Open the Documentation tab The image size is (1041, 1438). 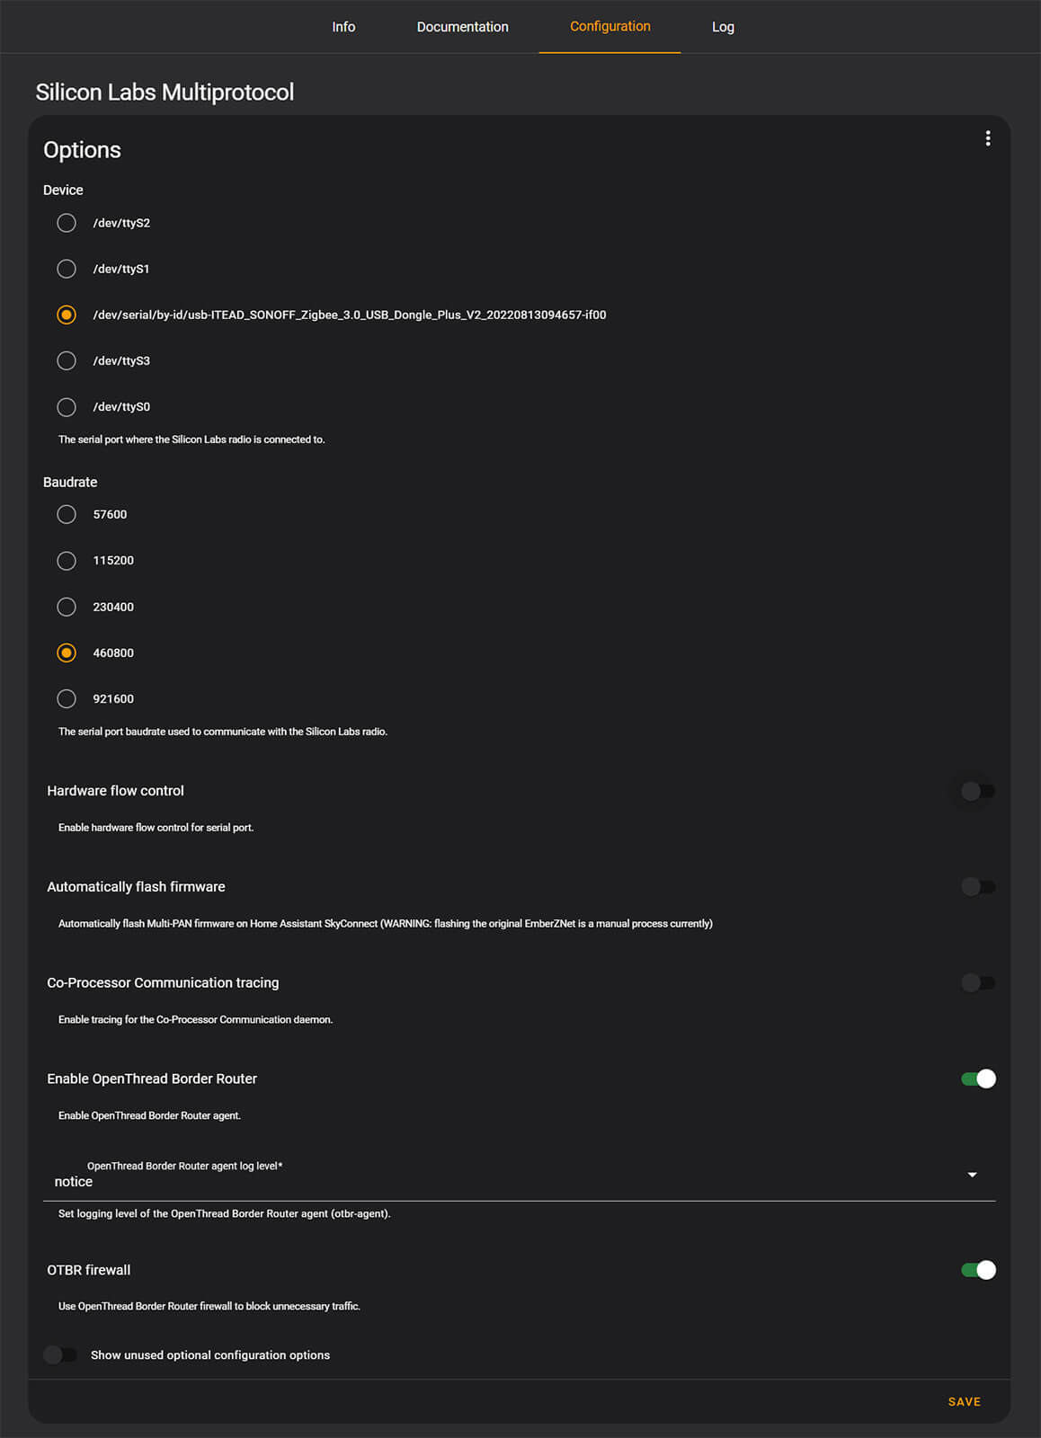pyautogui.click(x=462, y=27)
